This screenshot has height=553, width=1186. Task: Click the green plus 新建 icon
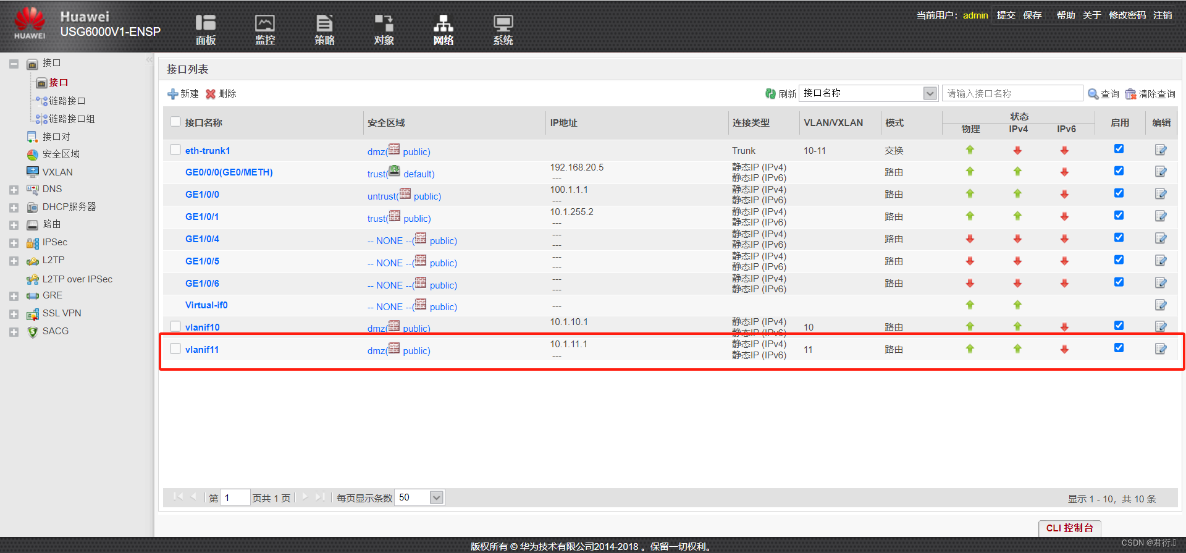coord(173,94)
